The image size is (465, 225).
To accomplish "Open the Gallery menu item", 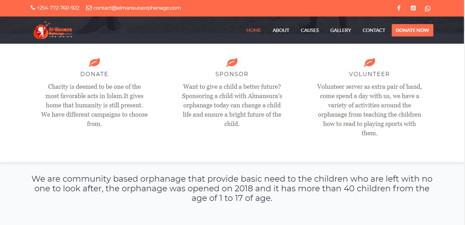I will [340, 30].
